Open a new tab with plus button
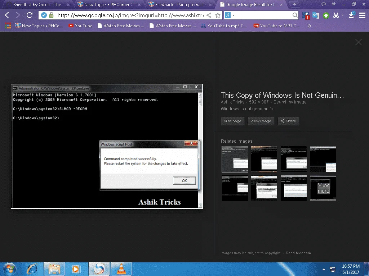369x276 pixels. (294, 4)
